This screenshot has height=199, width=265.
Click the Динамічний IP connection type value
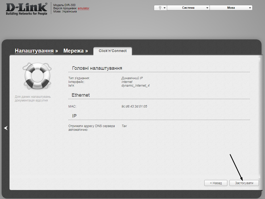[x=132, y=78]
